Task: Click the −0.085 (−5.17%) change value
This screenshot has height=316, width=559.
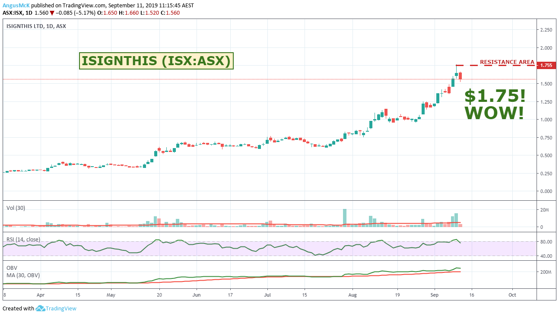Action: click(75, 13)
